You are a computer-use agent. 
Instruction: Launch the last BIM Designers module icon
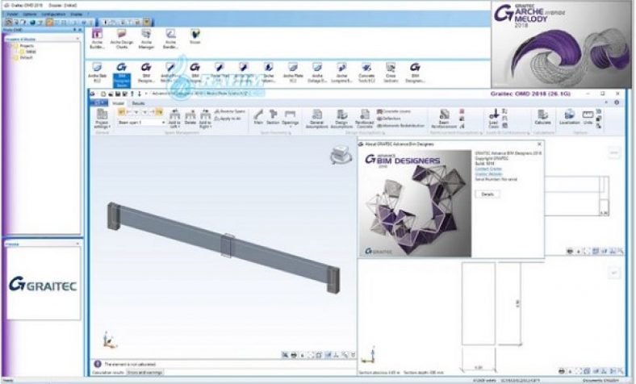[415, 73]
